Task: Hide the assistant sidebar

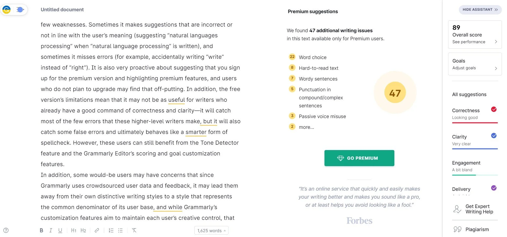Action: [480, 9]
